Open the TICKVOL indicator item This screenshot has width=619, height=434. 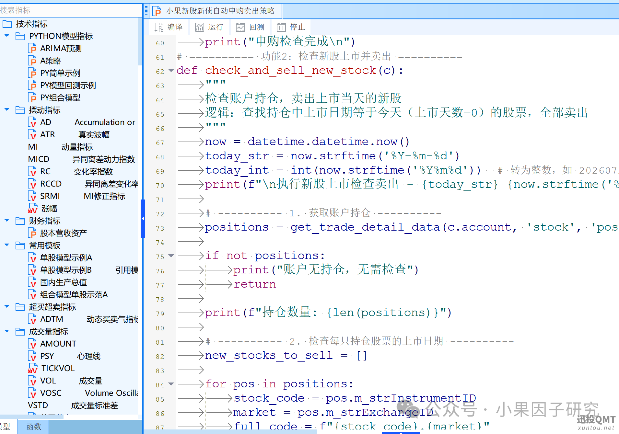click(x=52, y=369)
